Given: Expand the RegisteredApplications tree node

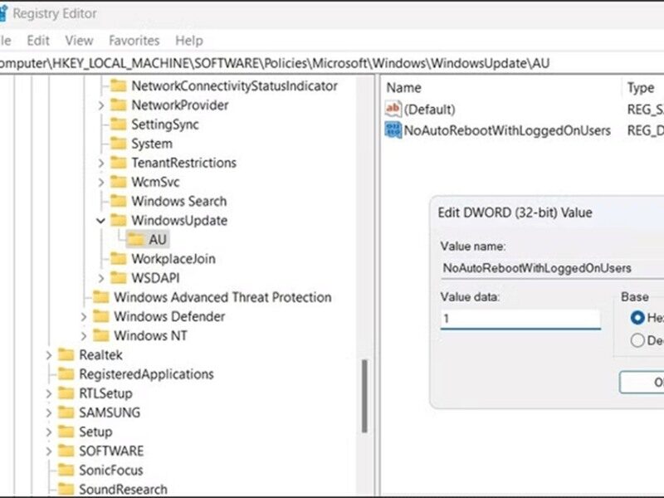Looking at the screenshot, I should [x=49, y=374].
